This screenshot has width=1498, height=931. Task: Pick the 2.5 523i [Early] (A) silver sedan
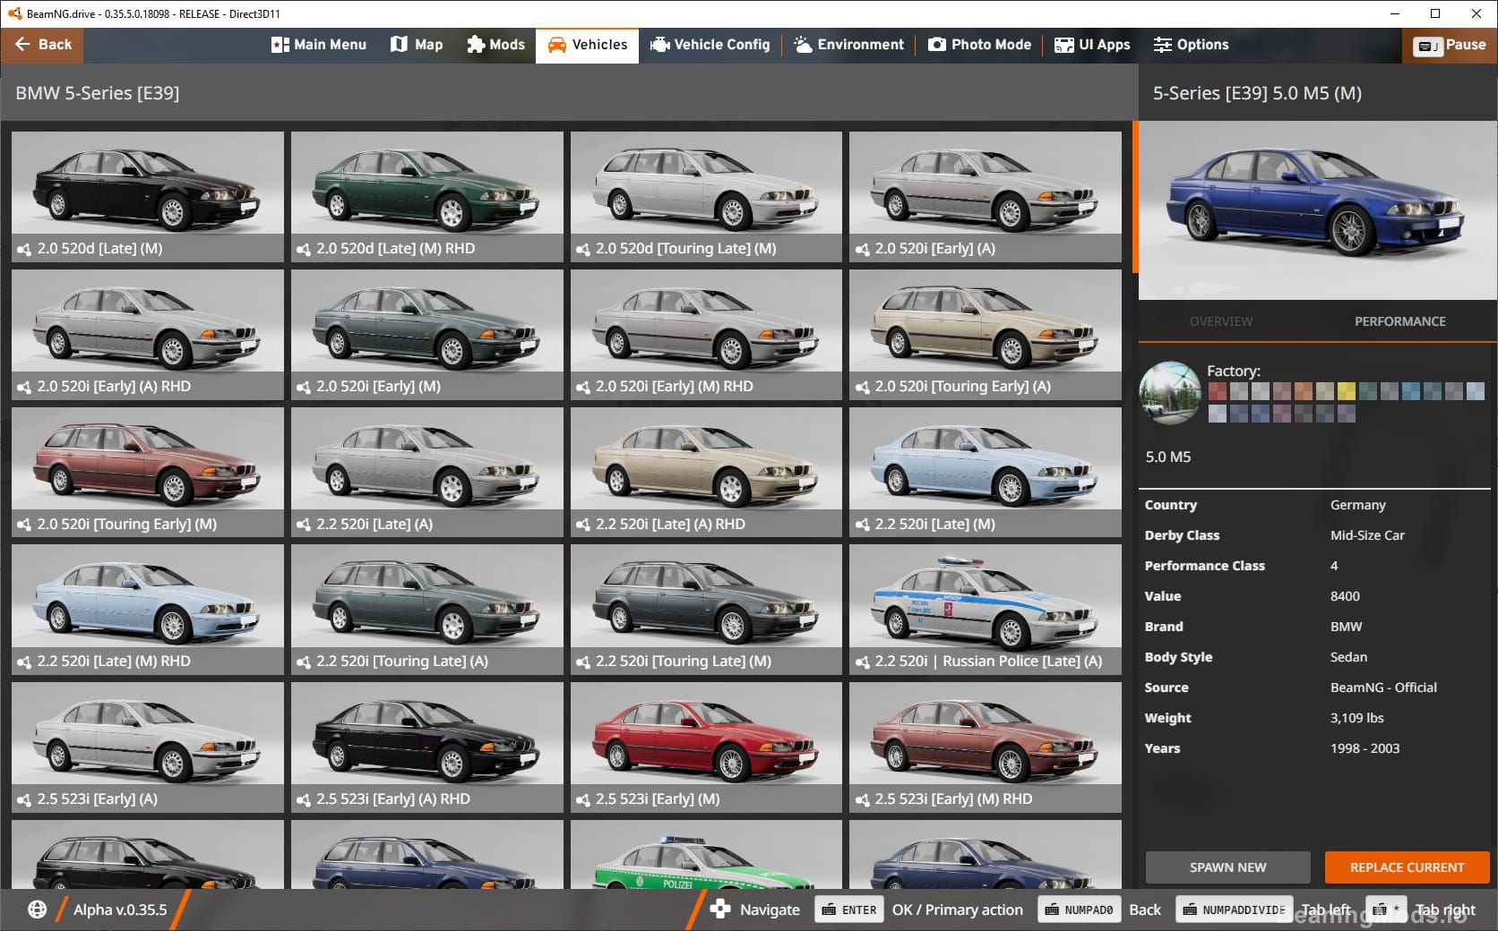pos(148,747)
